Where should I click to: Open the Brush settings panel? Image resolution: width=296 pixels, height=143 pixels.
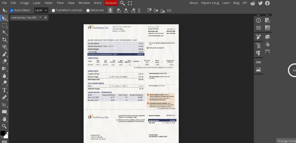(259, 37)
